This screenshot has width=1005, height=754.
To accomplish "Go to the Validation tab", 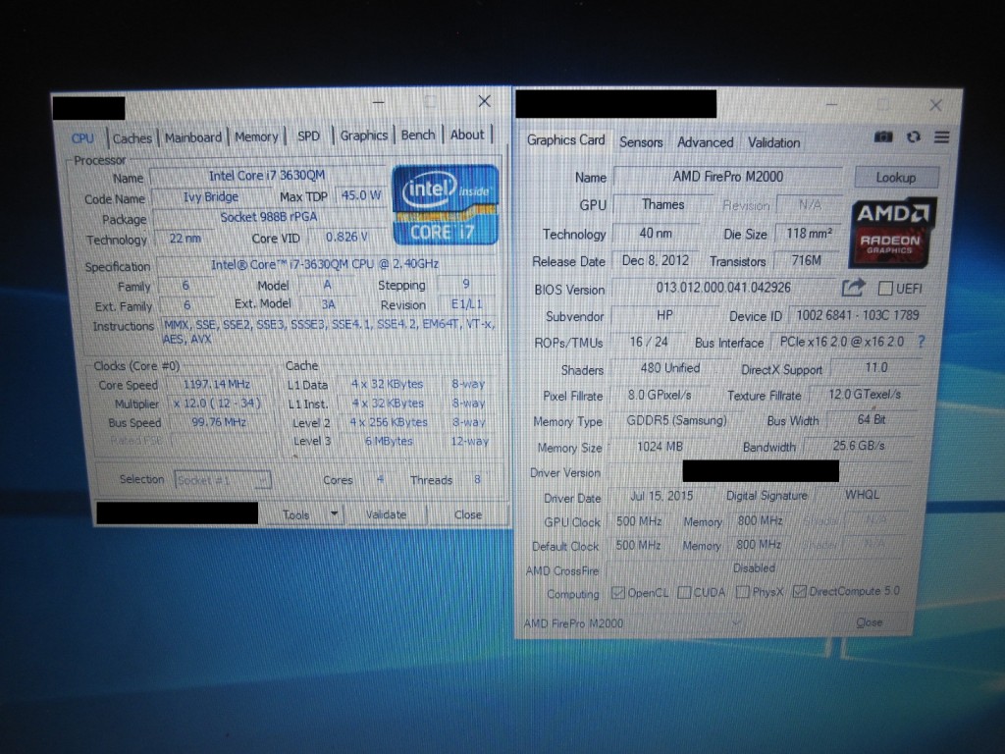I will 773,142.
